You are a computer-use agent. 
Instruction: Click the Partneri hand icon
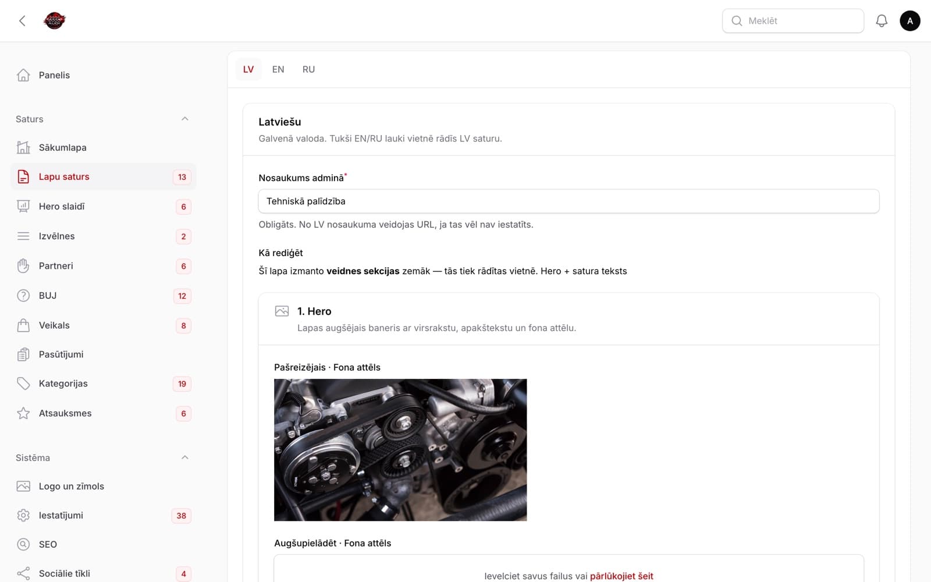(23, 266)
